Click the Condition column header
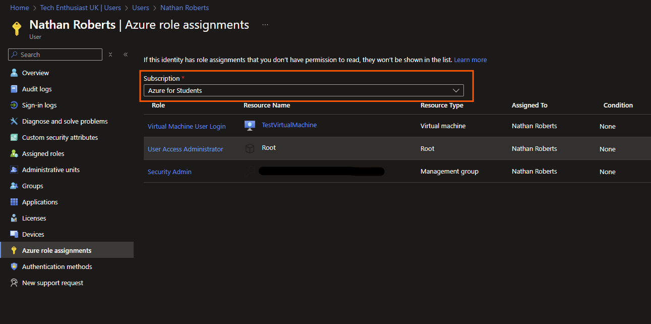The width and height of the screenshot is (651, 324). (x=618, y=105)
